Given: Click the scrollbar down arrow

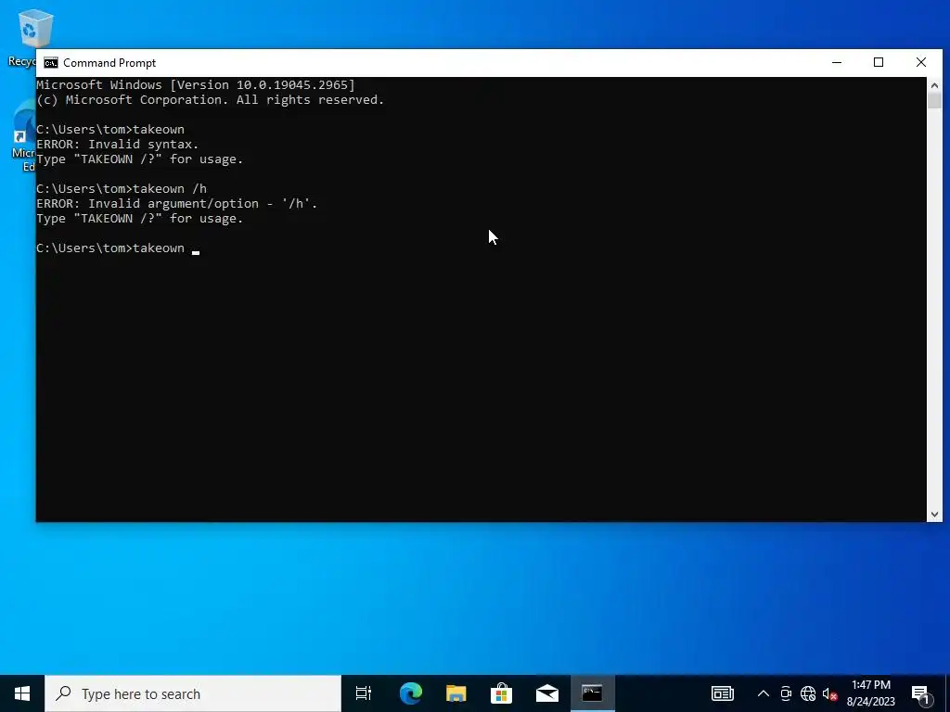Looking at the screenshot, I should (934, 514).
